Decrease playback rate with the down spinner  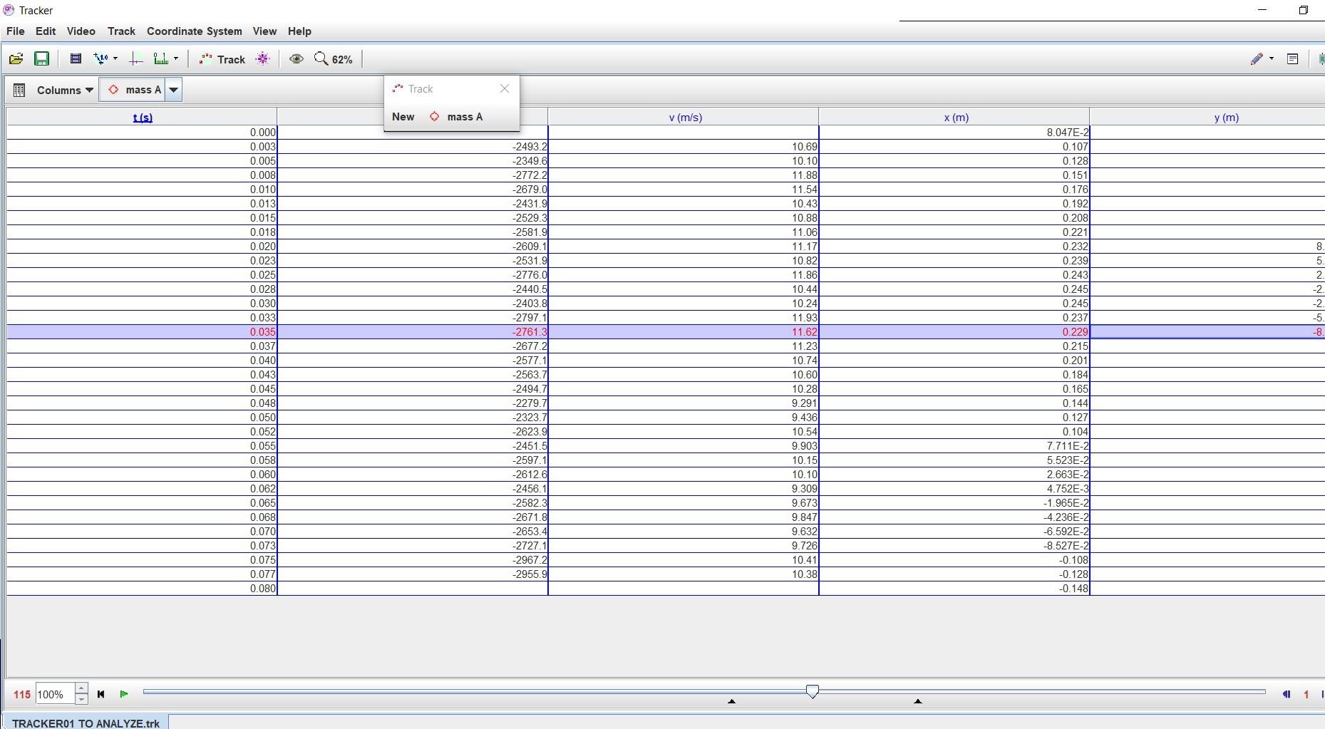tap(81, 699)
